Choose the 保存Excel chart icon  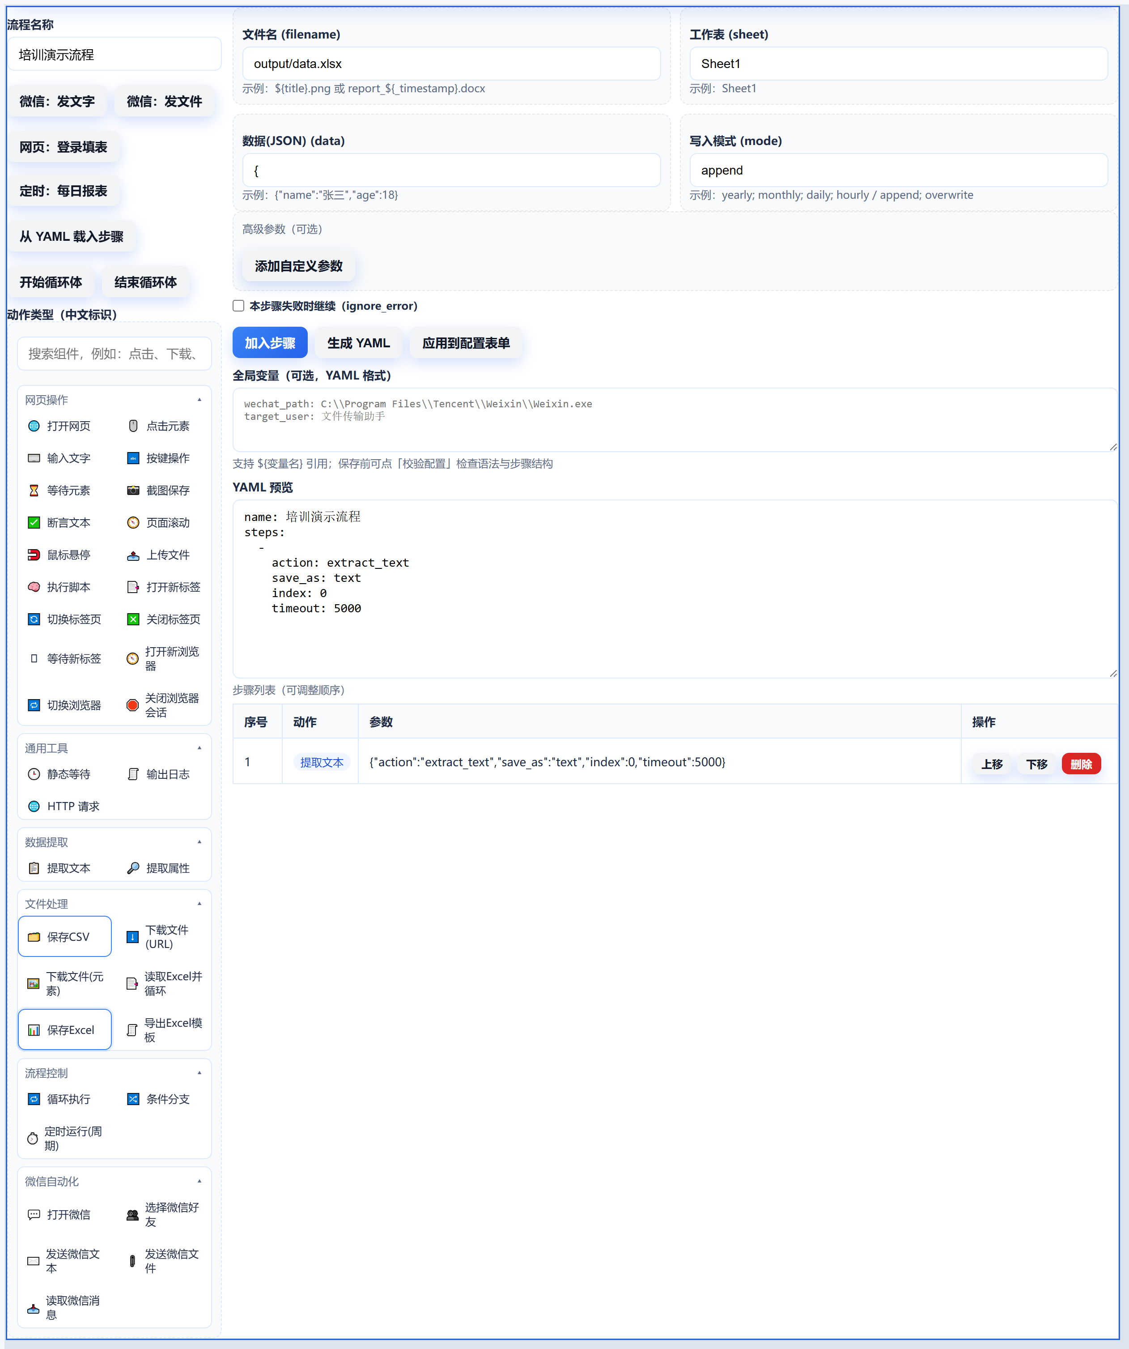(34, 1030)
